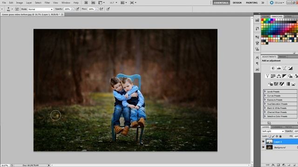
Task: Add a Hue/Saturation adjustment
Action: (x=273, y=76)
